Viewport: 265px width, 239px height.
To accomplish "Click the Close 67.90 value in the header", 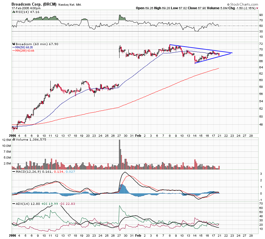I will [x=197, y=8].
